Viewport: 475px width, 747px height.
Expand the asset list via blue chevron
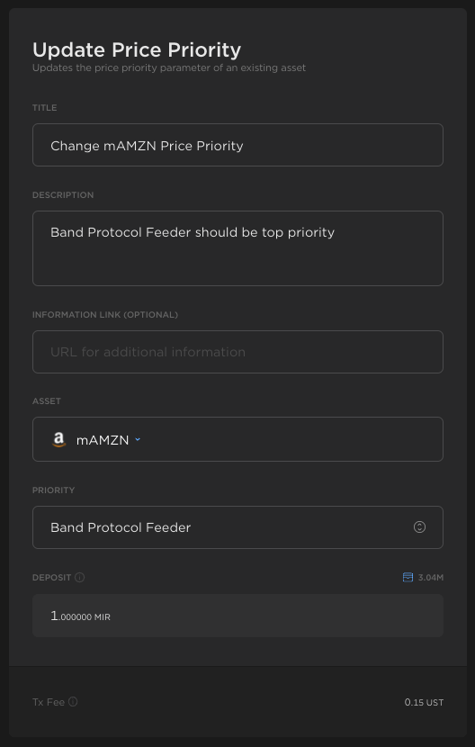[138, 439]
